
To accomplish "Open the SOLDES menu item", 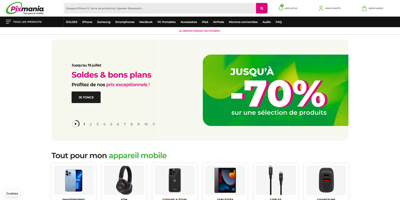I will tap(72, 22).
